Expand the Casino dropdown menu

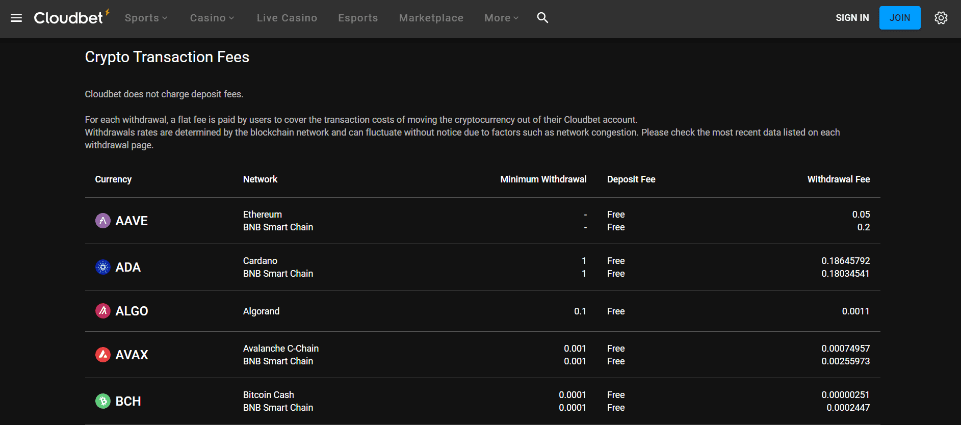point(212,18)
